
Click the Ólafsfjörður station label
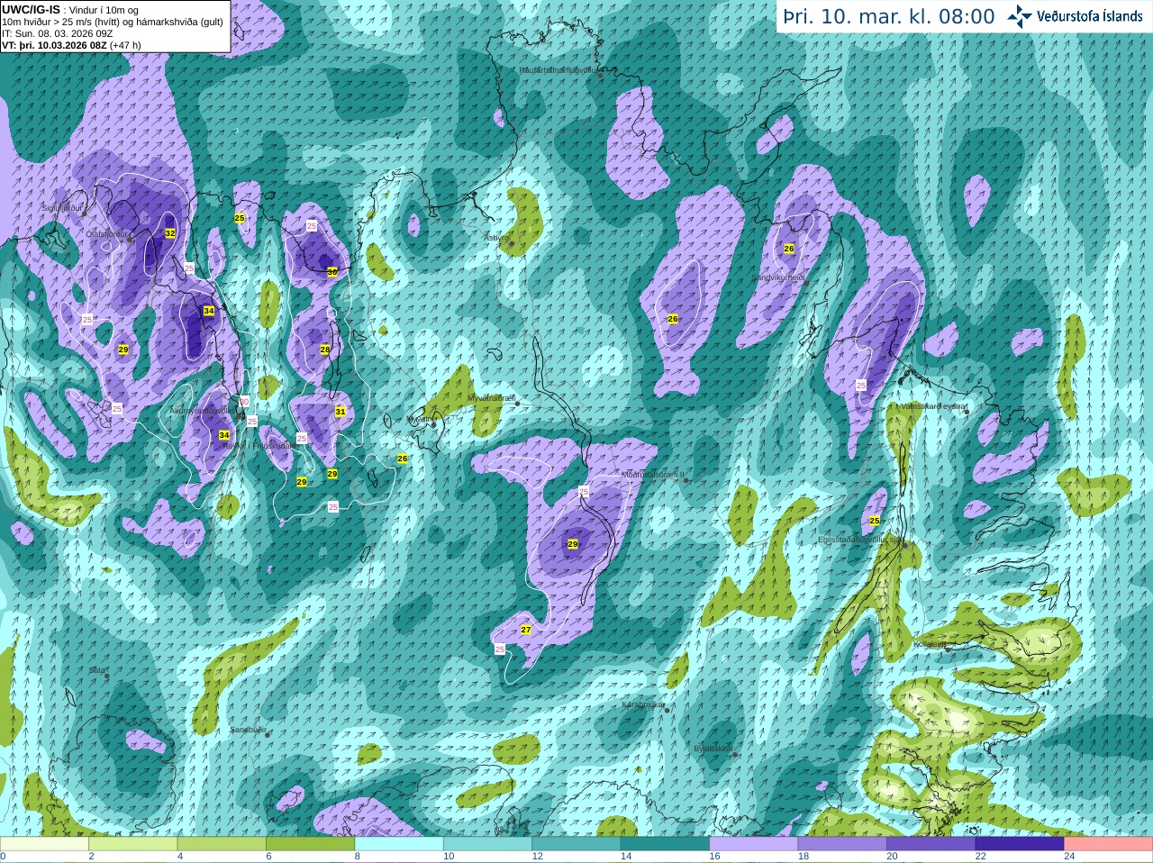tap(107, 232)
